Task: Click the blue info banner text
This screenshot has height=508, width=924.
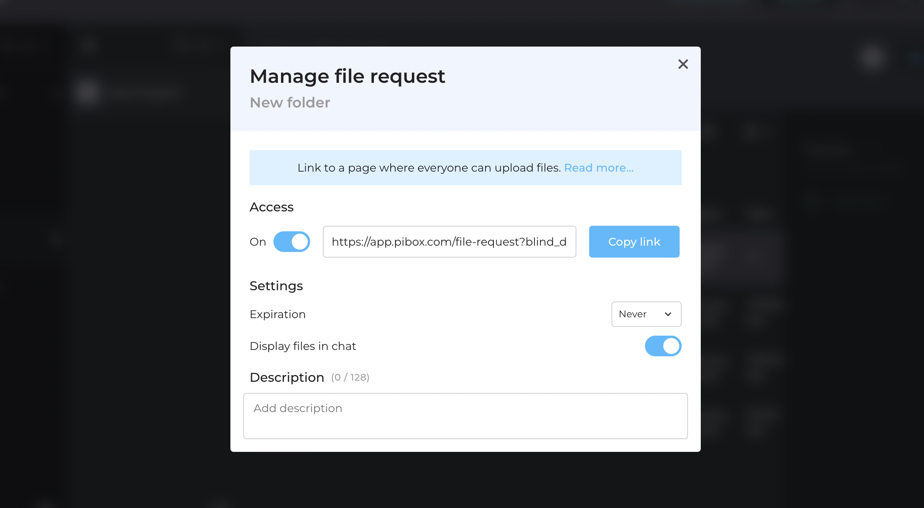Action: point(429,168)
